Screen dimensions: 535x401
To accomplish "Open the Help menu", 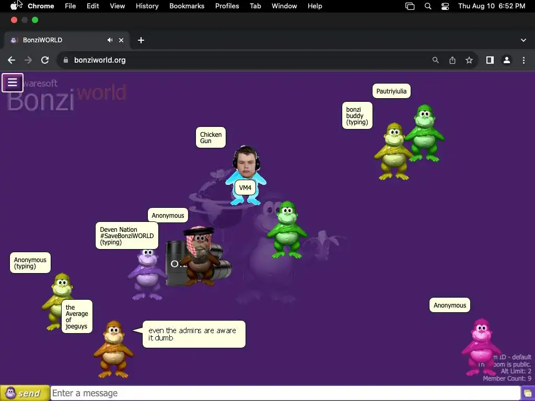I will tap(315, 6).
